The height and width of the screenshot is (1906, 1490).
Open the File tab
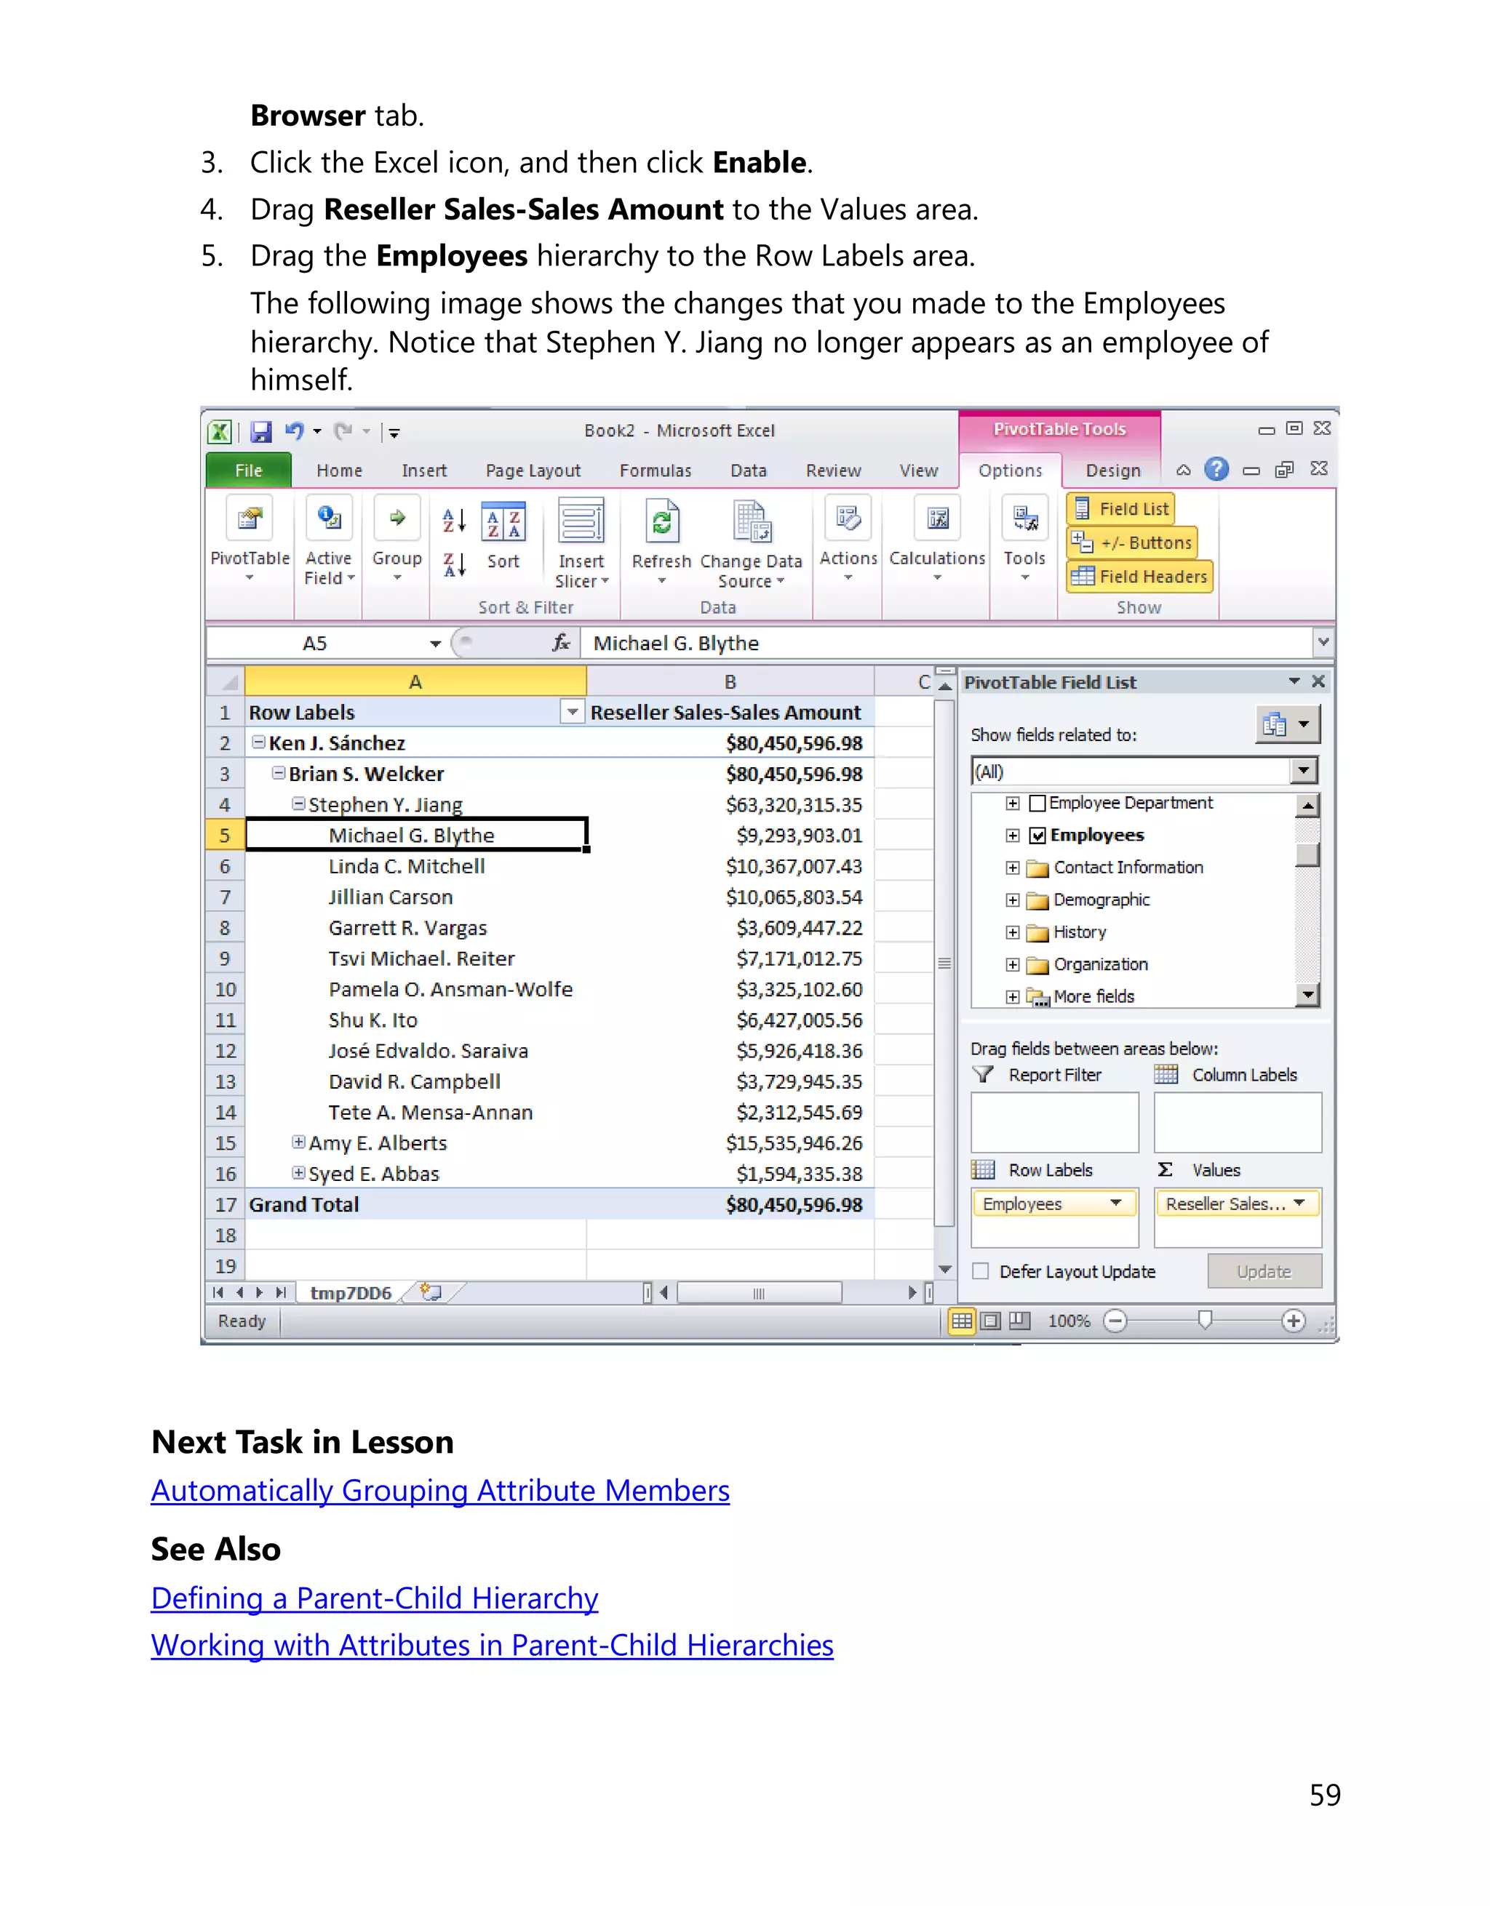tap(249, 471)
